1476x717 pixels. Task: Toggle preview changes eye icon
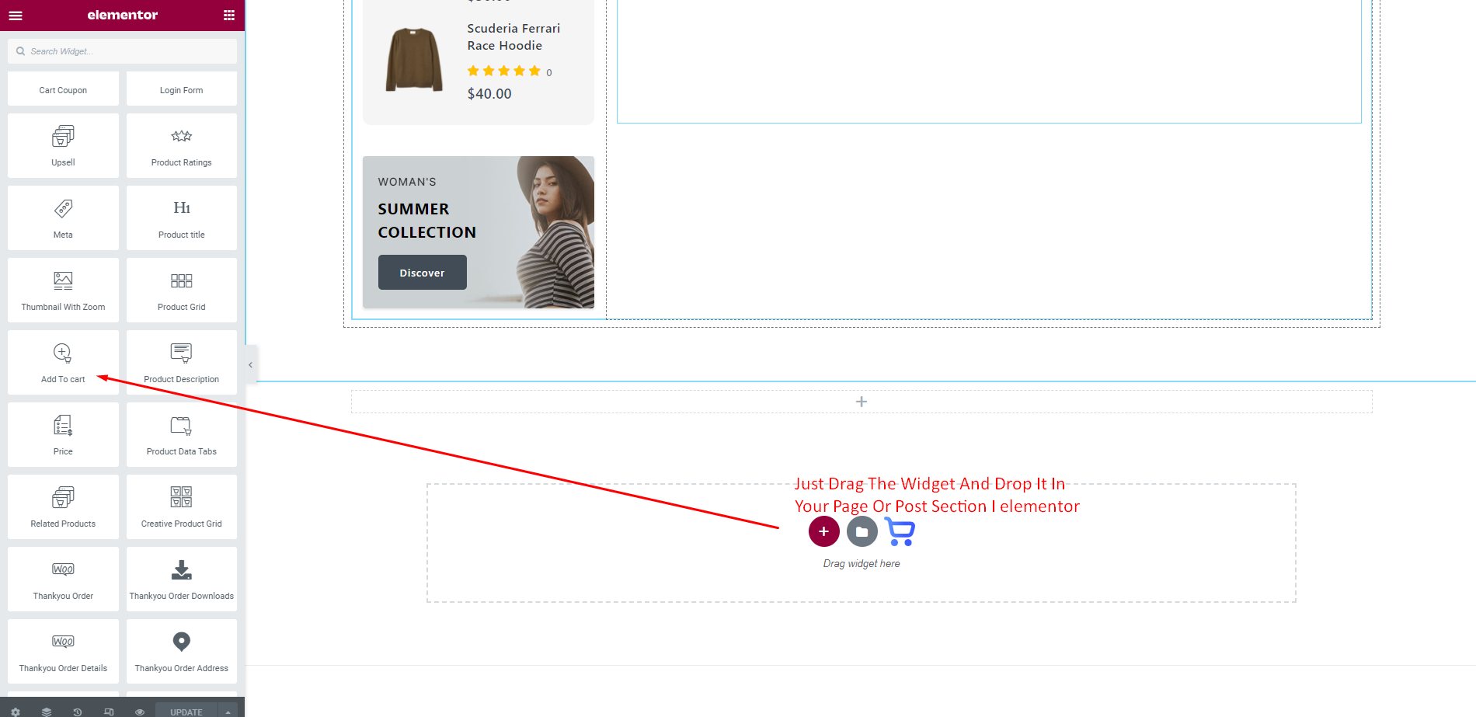coord(140,711)
